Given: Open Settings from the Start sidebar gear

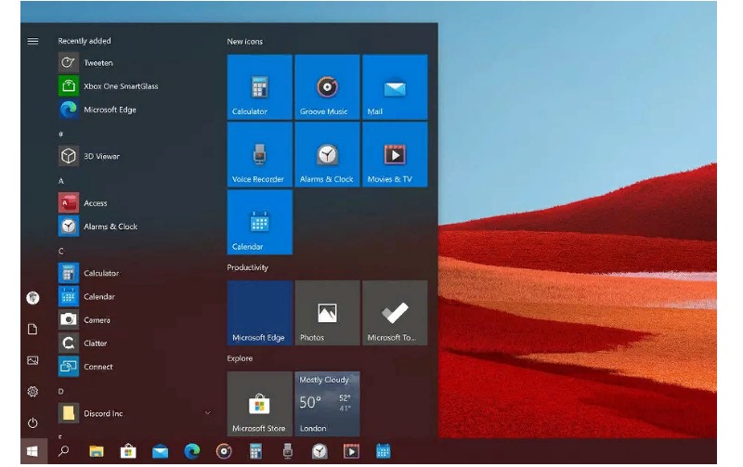Looking at the screenshot, I should coord(33,392).
